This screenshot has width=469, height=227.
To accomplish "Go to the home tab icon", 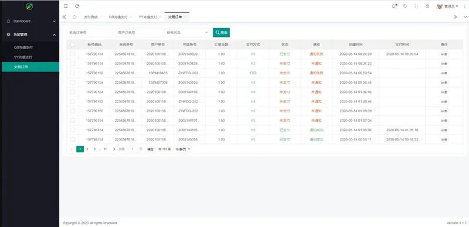I will [x=74, y=17].
